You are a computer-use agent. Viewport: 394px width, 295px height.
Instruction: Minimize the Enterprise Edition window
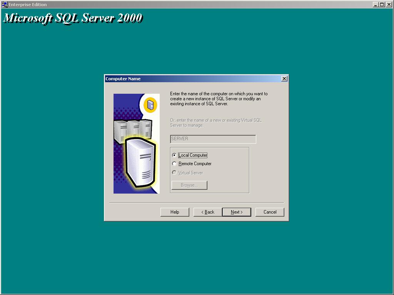[376, 5]
